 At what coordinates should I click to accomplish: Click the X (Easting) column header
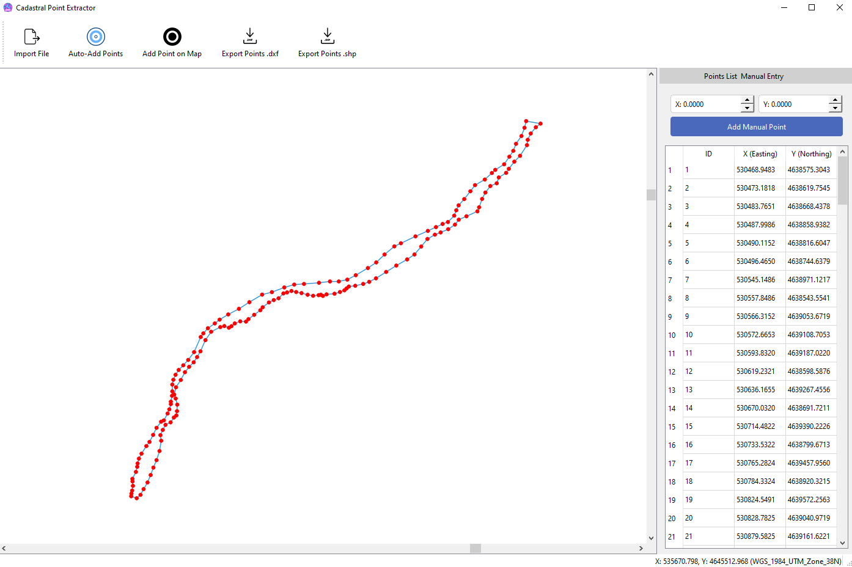tap(759, 153)
